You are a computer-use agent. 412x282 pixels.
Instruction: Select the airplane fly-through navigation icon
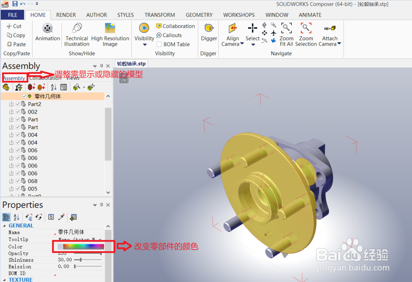coord(274,33)
